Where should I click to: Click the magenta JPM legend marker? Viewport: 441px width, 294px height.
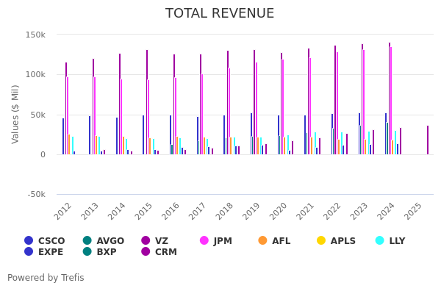point(204,240)
